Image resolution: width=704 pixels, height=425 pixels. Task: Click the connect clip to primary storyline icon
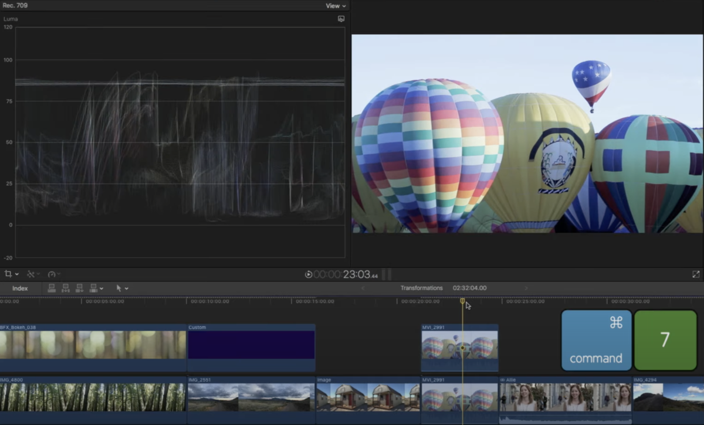[x=52, y=288]
